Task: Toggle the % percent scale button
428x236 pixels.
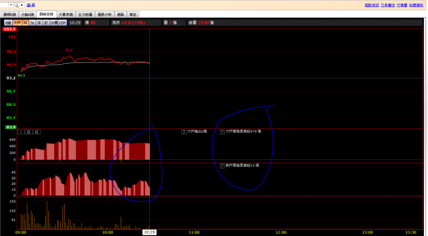Action: pos(32,23)
